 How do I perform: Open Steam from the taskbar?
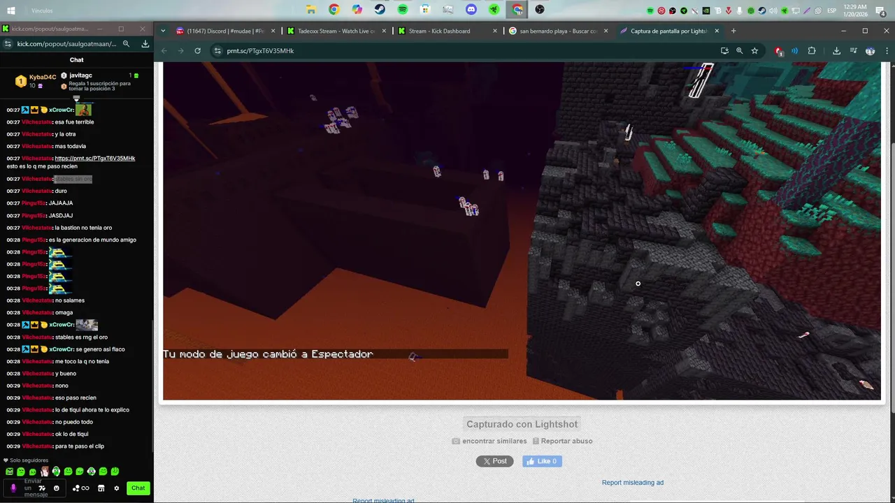(380, 10)
